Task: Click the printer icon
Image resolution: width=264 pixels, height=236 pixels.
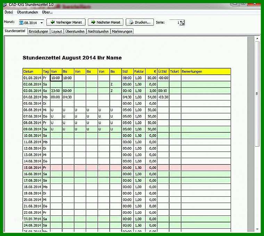Action: [x=131, y=22]
